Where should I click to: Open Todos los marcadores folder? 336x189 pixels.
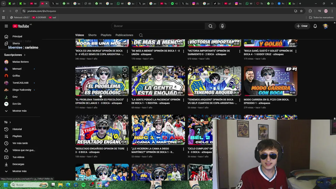point(321,18)
